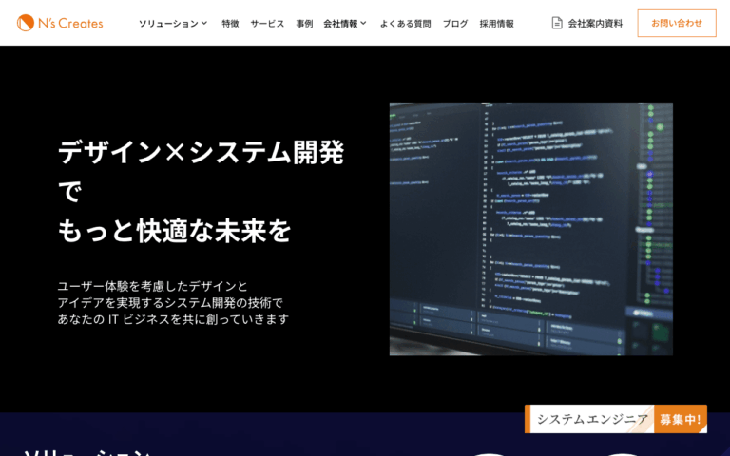Open the よくある質問 menu item
Image resolution: width=730 pixels, height=456 pixels.
tap(406, 23)
